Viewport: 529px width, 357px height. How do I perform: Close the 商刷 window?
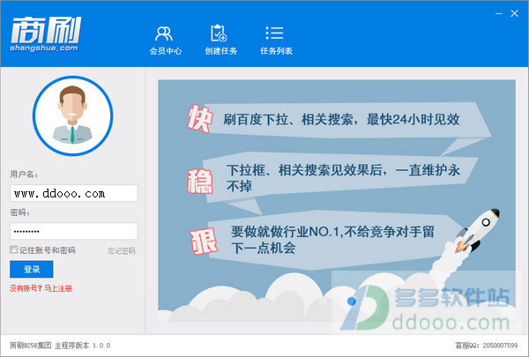tap(514, 13)
